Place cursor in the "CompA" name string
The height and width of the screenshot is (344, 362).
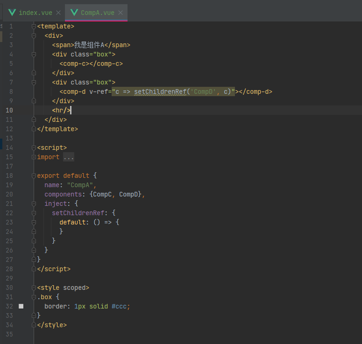coord(80,185)
